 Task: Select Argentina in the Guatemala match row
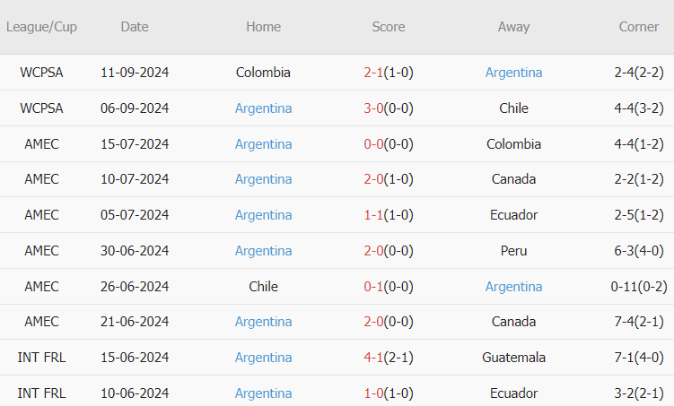(x=263, y=358)
